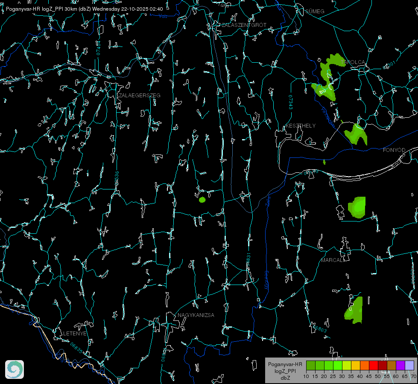Click road number 07536

pyautogui.click(x=117, y=178)
